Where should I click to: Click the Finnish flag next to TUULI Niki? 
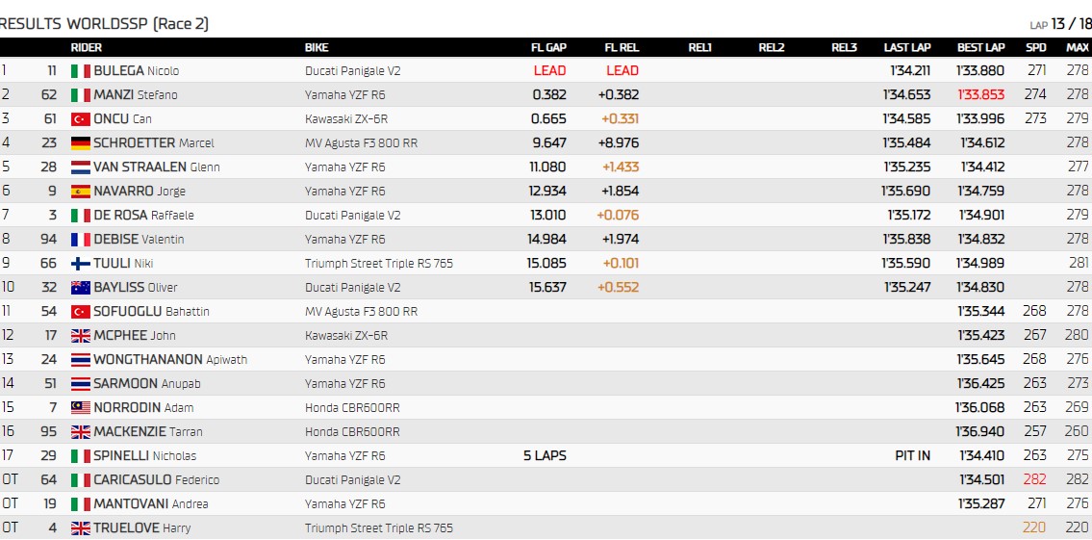click(x=80, y=263)
